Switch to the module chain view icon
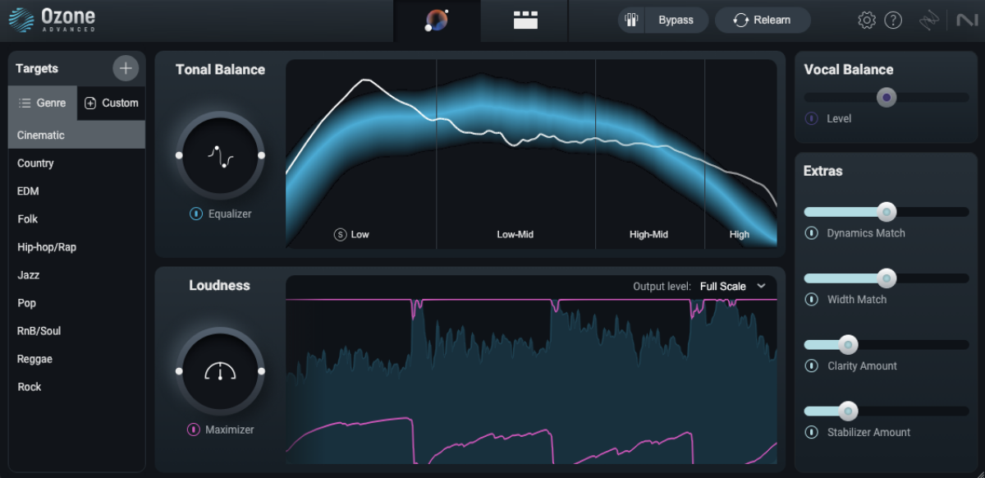The height and width of the screenshot is (478, 985). point(525,20)
